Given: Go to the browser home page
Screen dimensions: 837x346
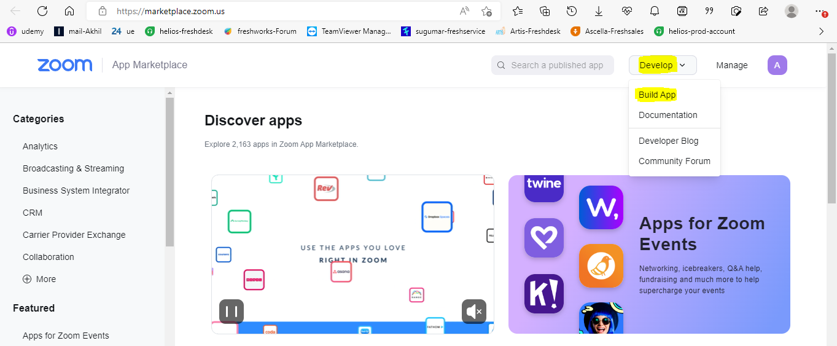Looking at the screenshot, I should [x=69, y=11].
